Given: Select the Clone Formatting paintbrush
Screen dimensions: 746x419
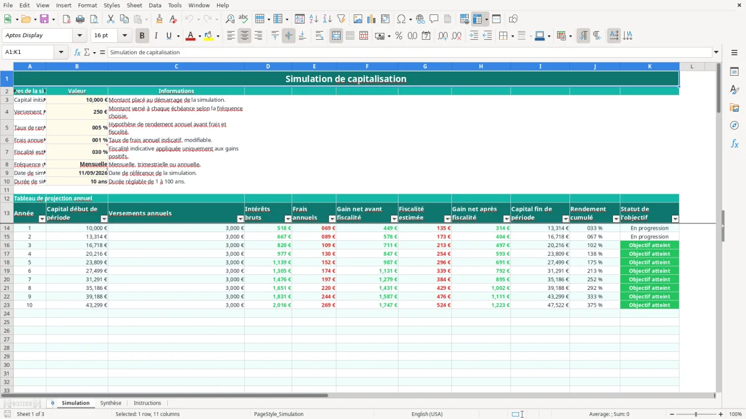Looking at the screenshot, I should tap(159, 19).
